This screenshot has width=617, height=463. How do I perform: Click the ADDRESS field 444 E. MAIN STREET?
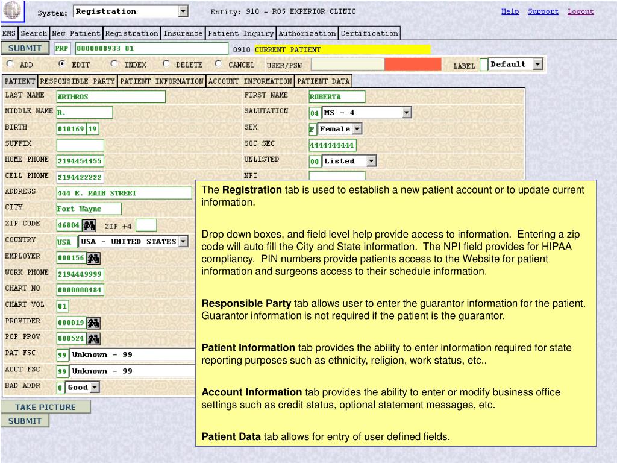tap(124, 193)
